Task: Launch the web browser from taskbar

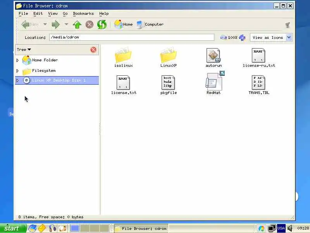Action: coord(32,228)
